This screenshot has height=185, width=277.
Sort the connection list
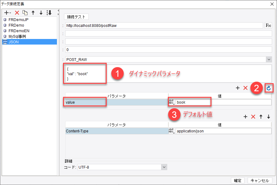tap(49, 13)
